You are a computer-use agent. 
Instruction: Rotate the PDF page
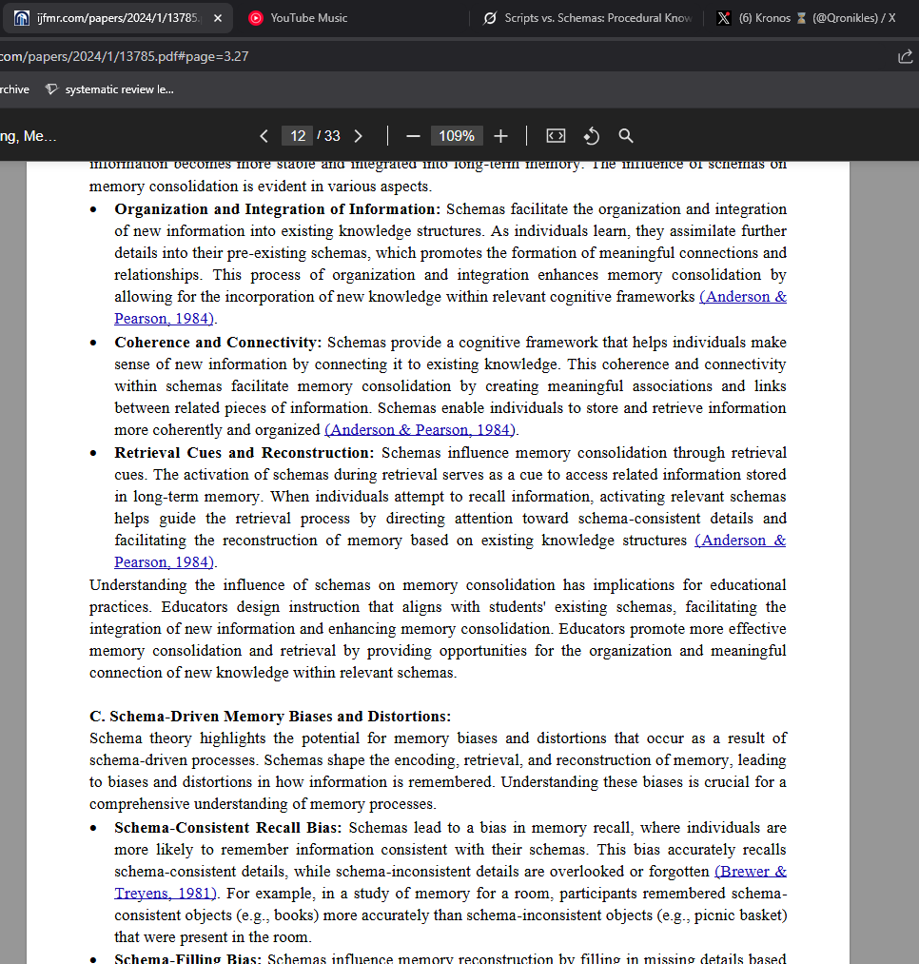[x=592, y=136]
